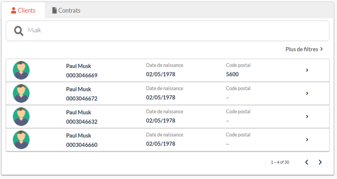Click into the Musk search field
This screenshot has height=179, width=337.
tap(165, 31)
